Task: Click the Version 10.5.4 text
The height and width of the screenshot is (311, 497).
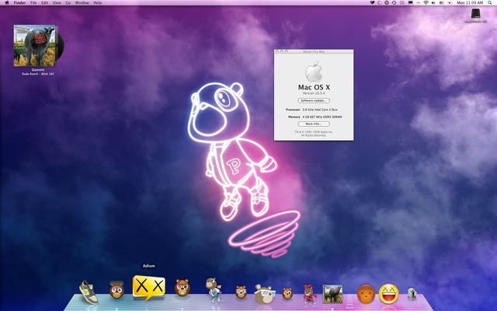Action: 314,93
